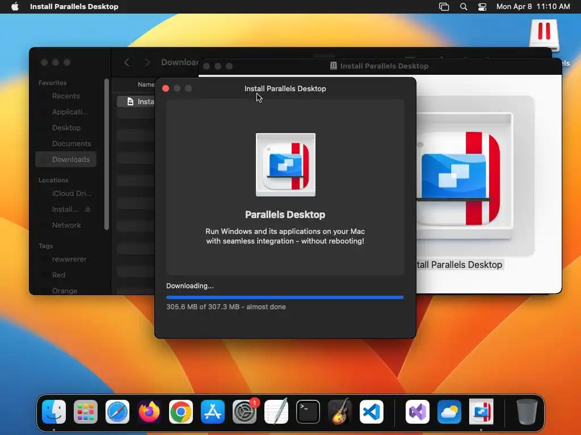The width and height of the screenshot is (581, 435).
Task: Select Install volume in Finder sidebar
Action: 65,210
